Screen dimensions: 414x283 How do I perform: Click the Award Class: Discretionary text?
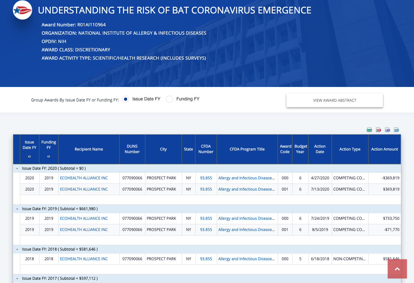click(76, 50)
